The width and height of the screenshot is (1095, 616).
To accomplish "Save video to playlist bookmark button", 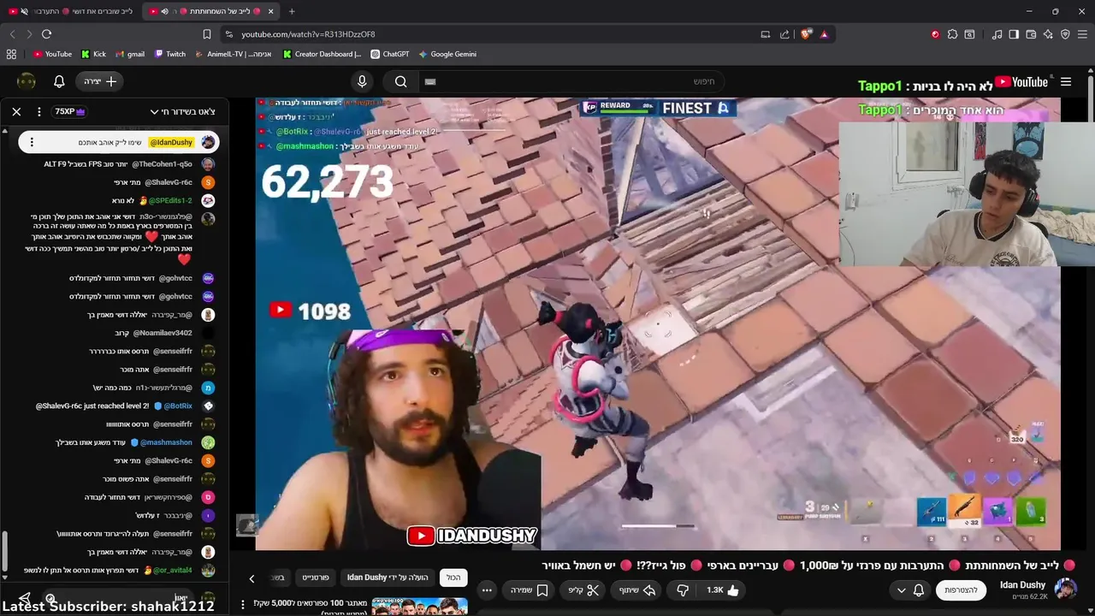I will (530, 590).
